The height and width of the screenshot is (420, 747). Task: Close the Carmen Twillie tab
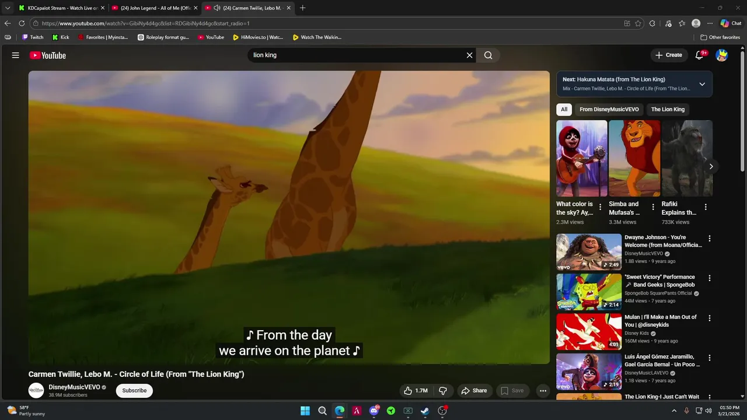pyautogui.click(x=288, y=8)
